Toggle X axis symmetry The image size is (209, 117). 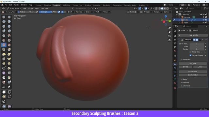pyautogui.click(x=131, y=12)
